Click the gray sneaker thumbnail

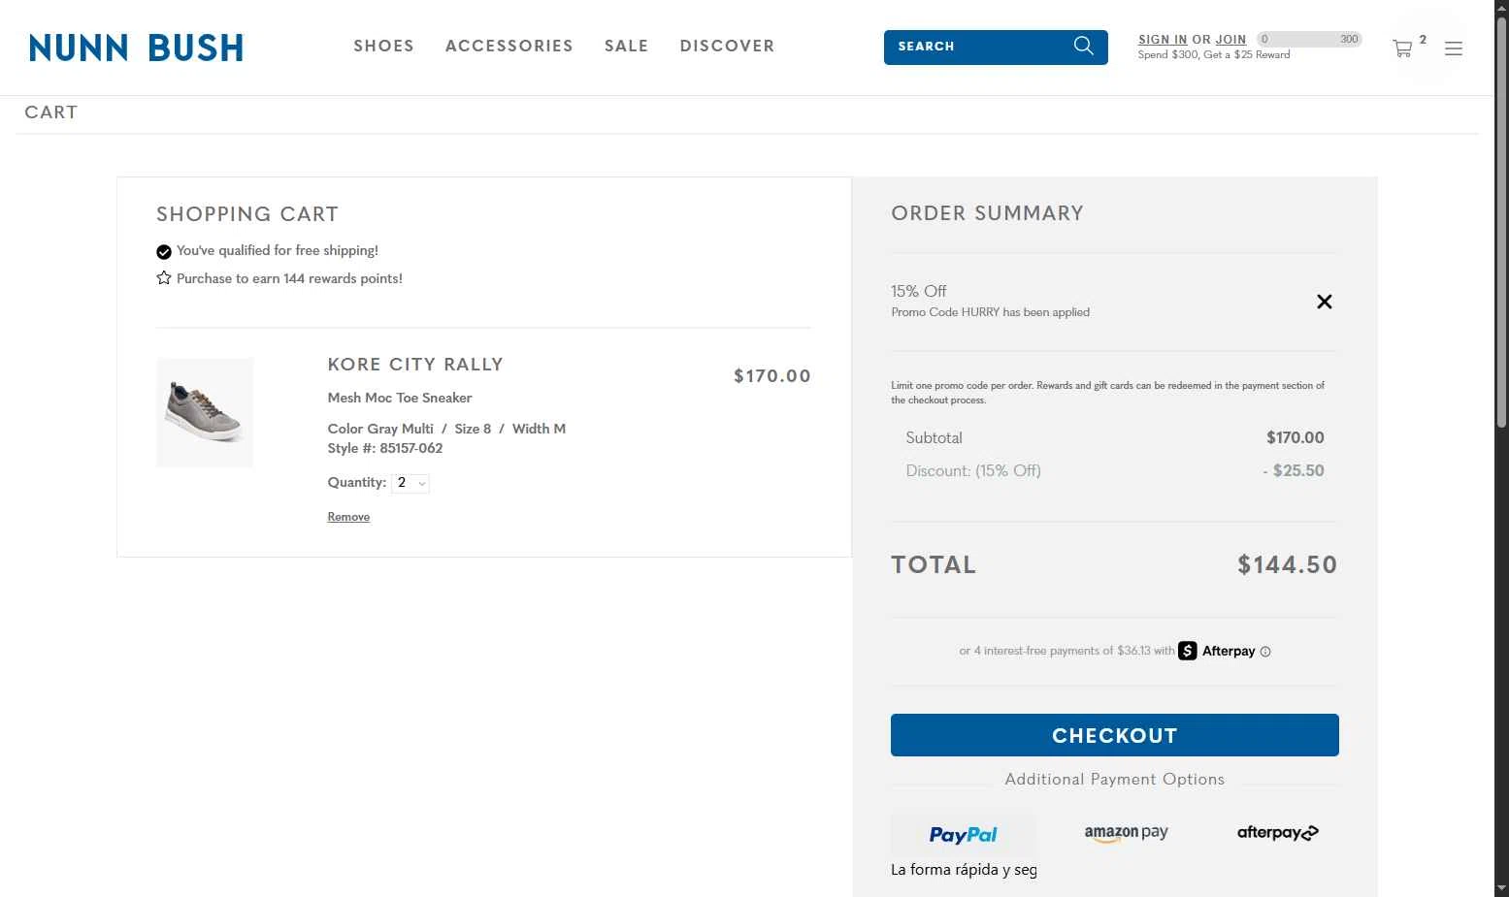pos(205,413)
